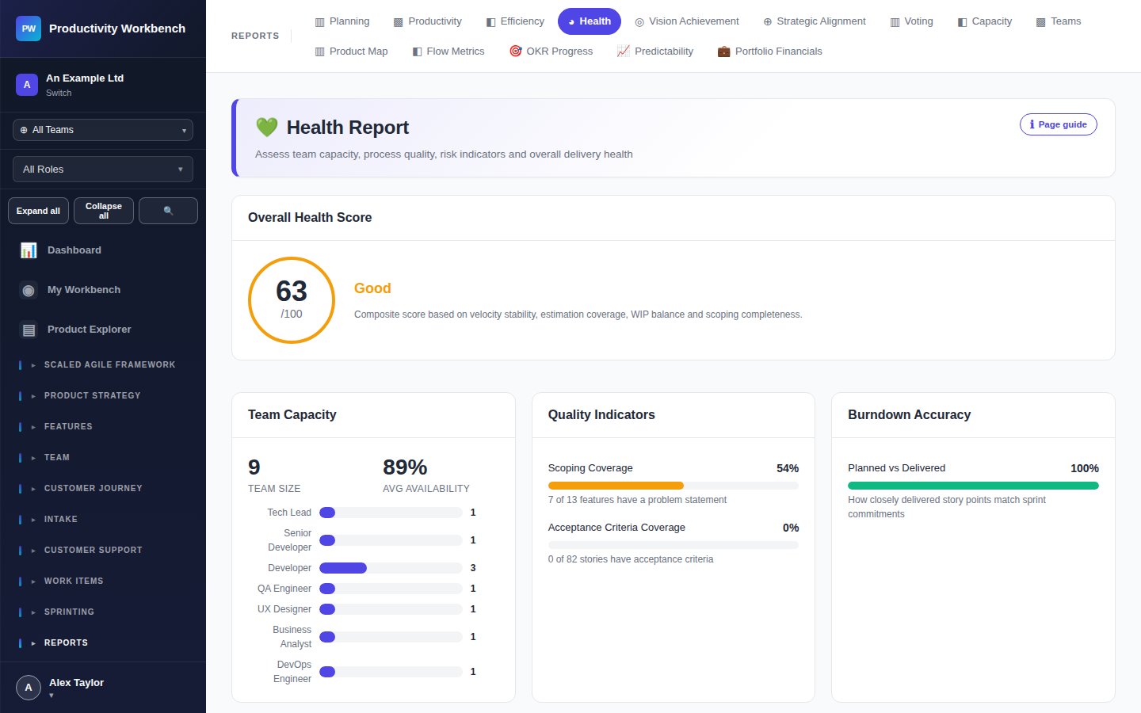1141x713 pixels.
Task: Click the Efficiency tab icon
Action: coord(491,22)
